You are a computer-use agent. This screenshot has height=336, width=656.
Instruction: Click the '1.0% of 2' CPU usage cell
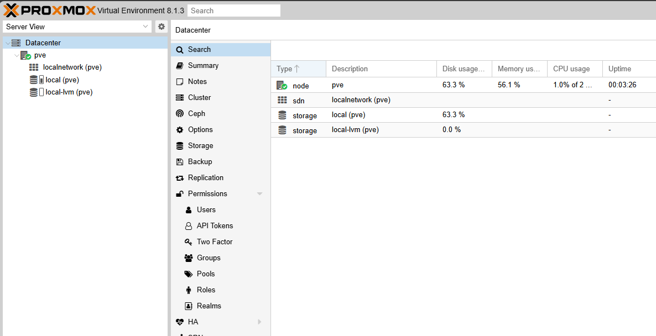(575, 85)
